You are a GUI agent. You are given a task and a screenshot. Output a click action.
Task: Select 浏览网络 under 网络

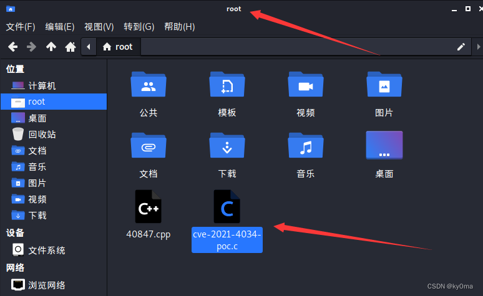coord(54,285)
